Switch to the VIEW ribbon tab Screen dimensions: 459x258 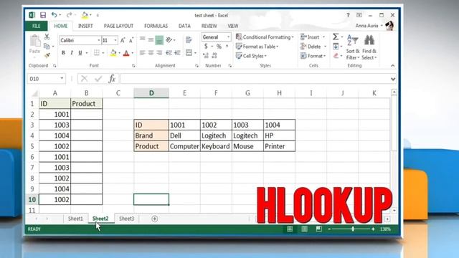tap(233, 26)
